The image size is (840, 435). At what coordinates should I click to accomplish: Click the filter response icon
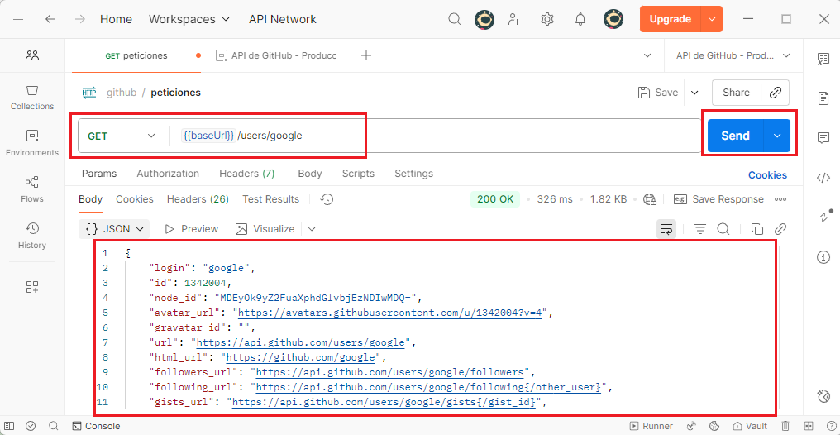click(699, 229)
